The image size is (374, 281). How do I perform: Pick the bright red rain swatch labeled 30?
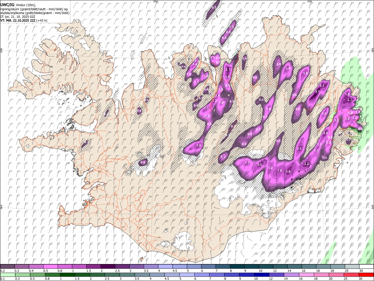pyautogui.click(x=366, y=275)
